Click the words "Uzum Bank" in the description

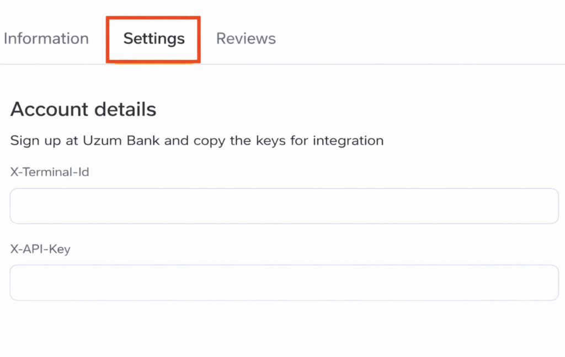tap(121, 140)
